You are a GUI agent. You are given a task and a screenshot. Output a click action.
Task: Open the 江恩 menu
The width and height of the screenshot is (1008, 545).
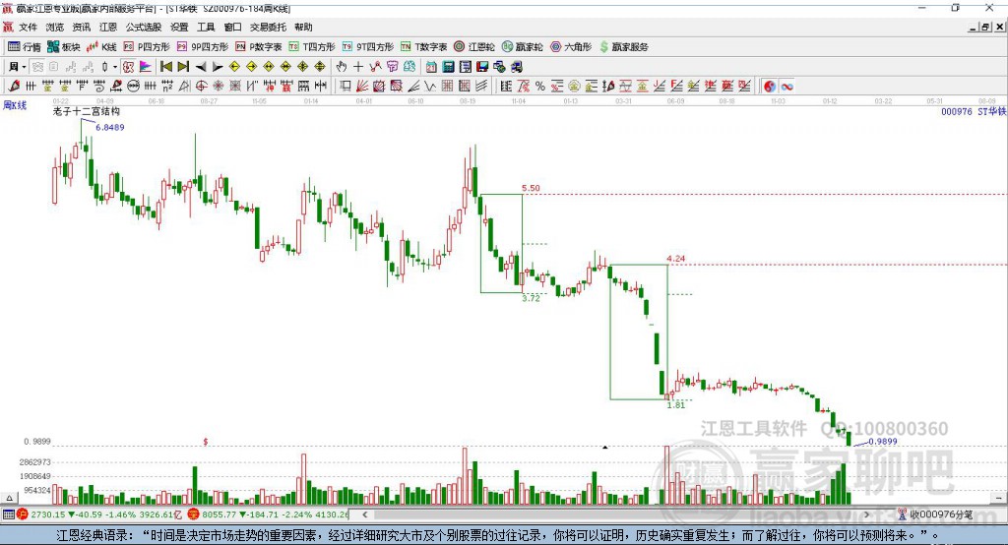(108, 27)
